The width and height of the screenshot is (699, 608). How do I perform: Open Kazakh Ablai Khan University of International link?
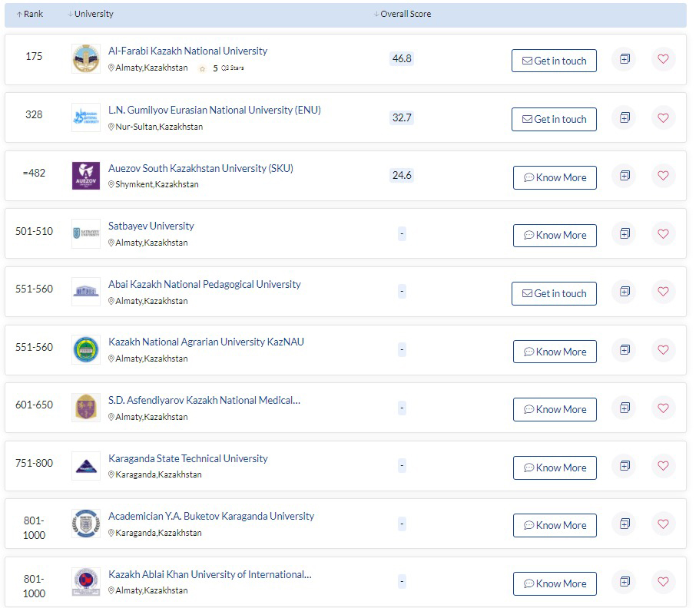click(210, 574)
